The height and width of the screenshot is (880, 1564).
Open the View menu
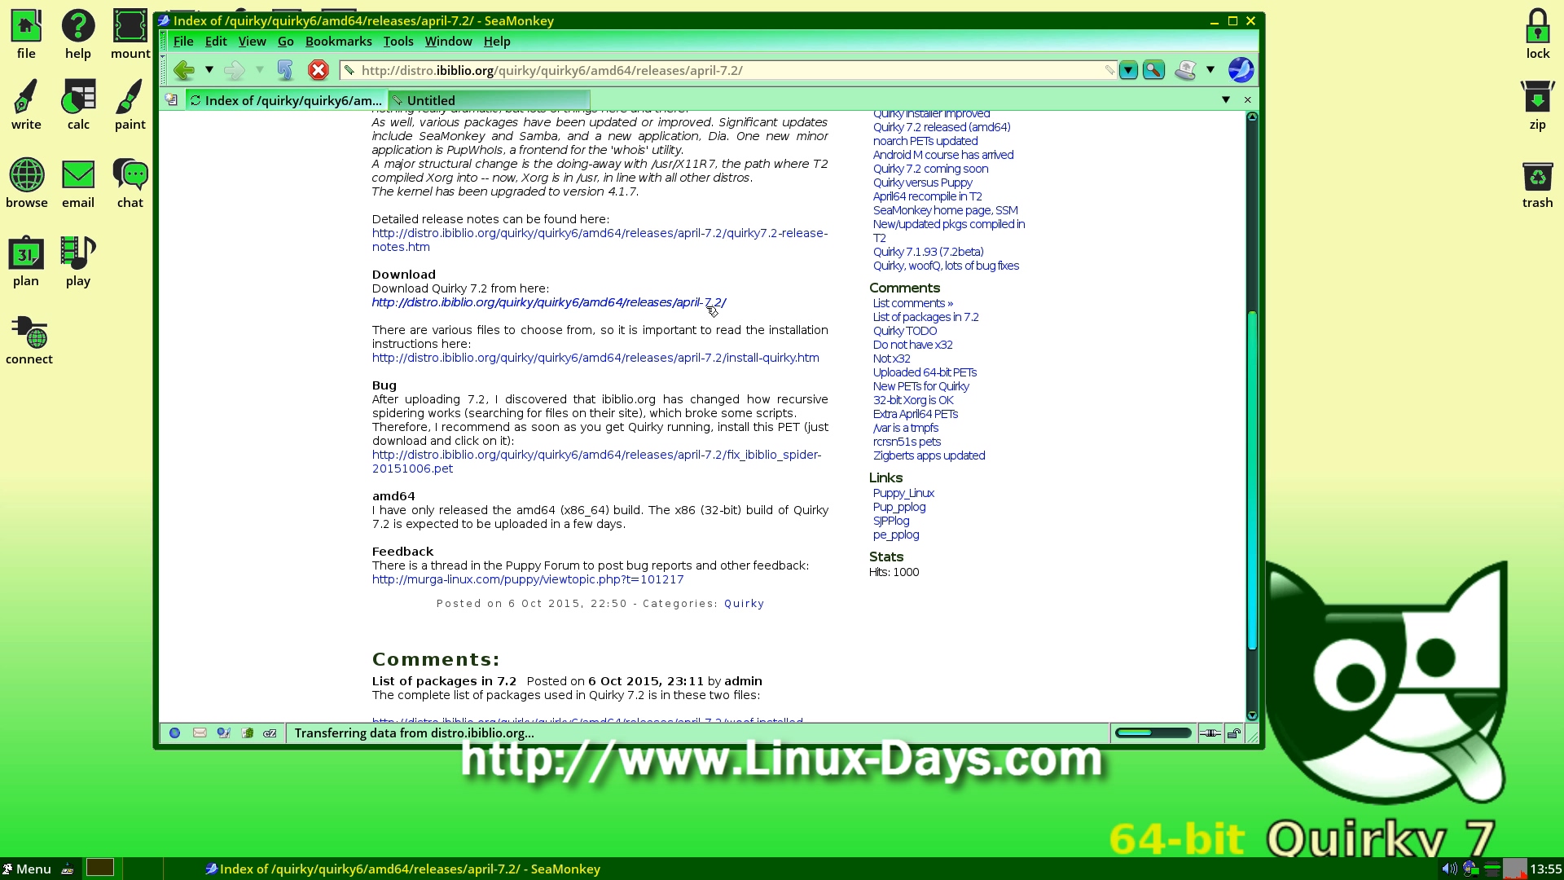[x=252, y=42]
